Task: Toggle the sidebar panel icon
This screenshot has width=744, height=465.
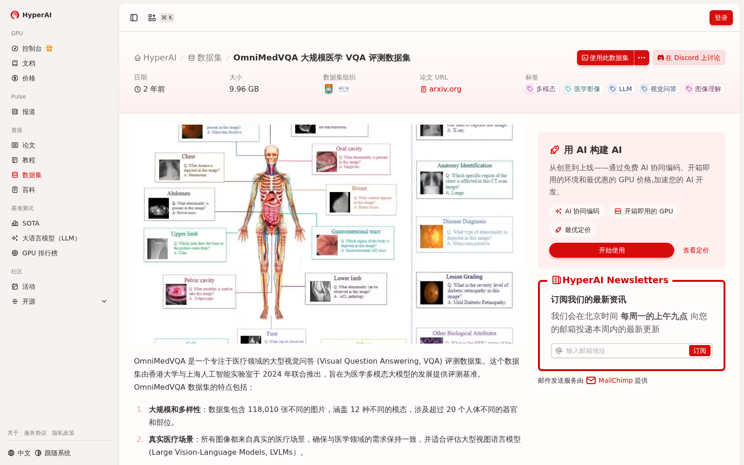Action: (x=134, y=18)
